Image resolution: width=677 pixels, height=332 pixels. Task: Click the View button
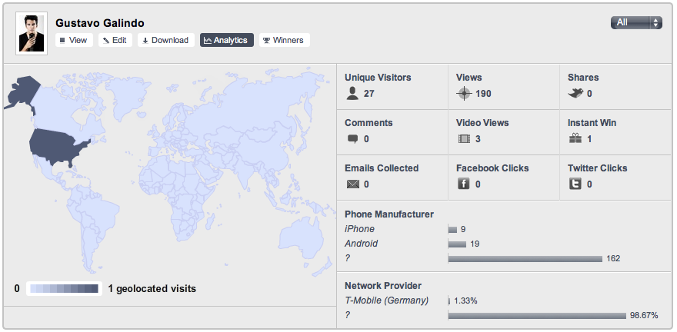[74, 40]
